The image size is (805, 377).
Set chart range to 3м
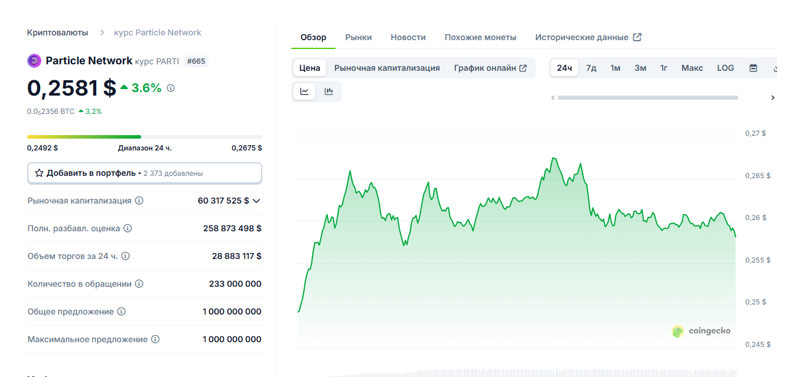click(640, 68)
